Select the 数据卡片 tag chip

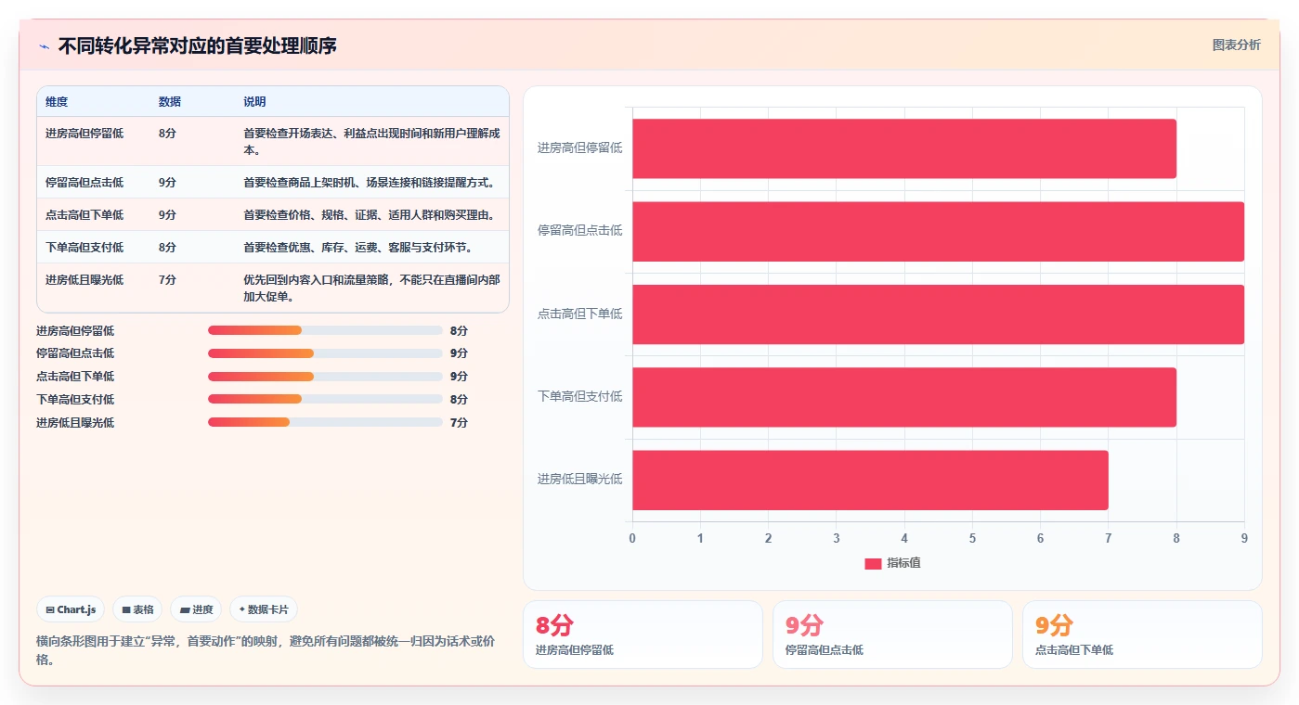264,609
